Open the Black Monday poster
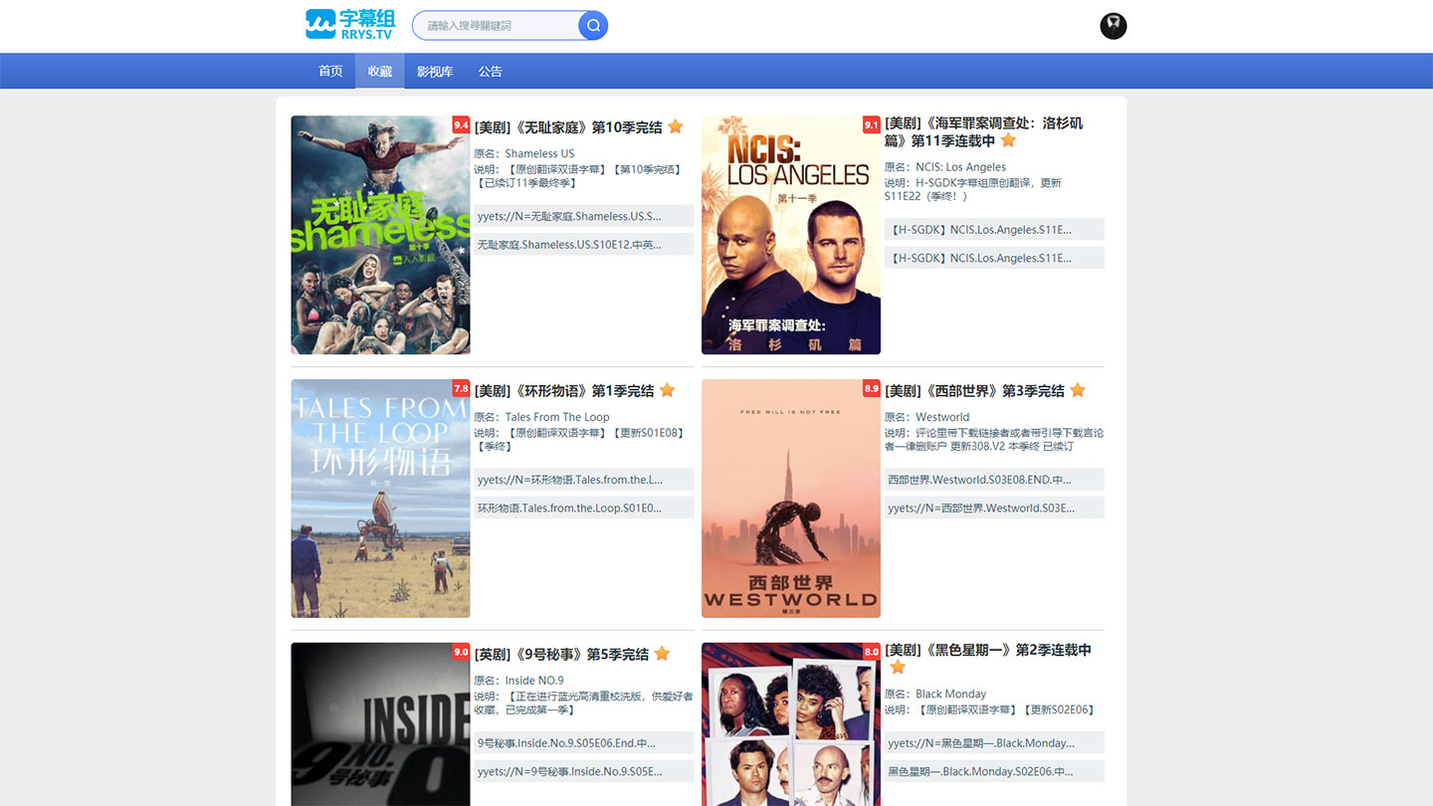 (x=791, y=724)
